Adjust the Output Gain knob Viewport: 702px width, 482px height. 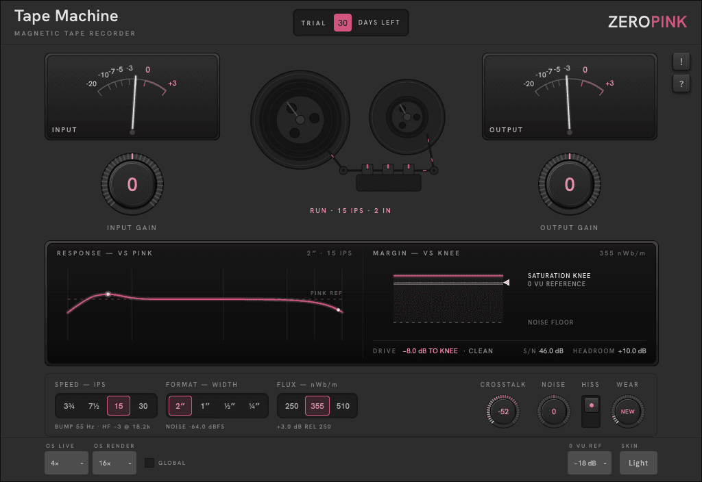point(570,184)
